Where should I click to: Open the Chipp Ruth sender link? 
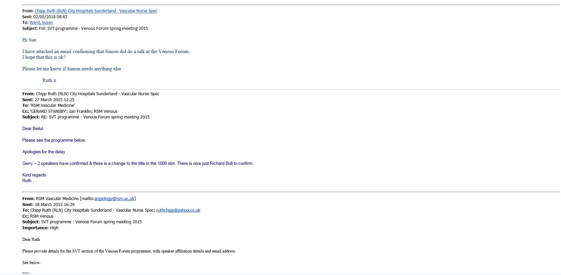point(96,11)
